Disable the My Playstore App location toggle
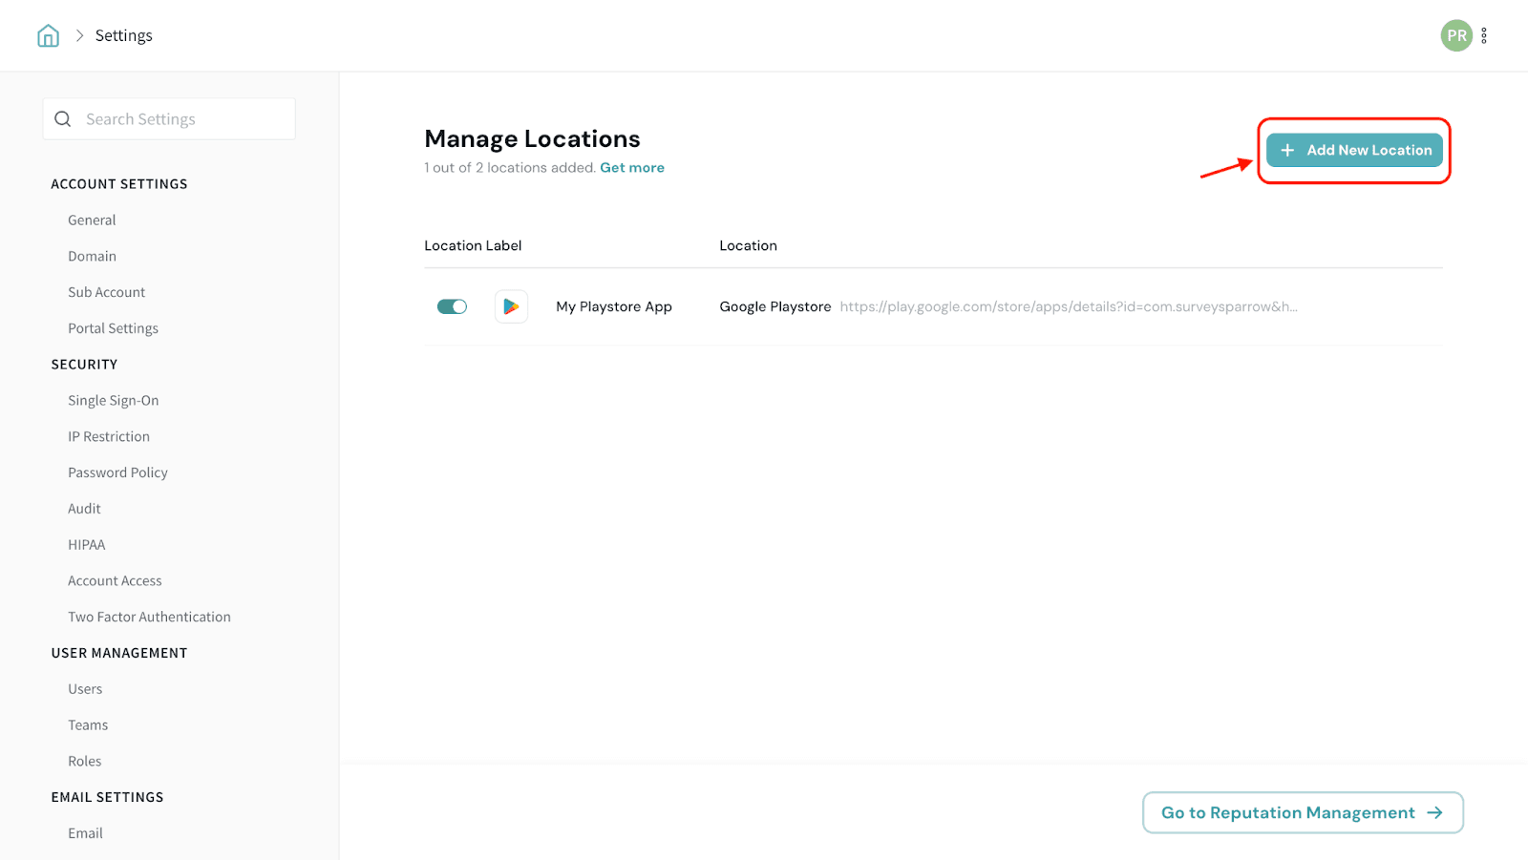This screenshot has width=1528, height=860. click(x=452, y=306)
